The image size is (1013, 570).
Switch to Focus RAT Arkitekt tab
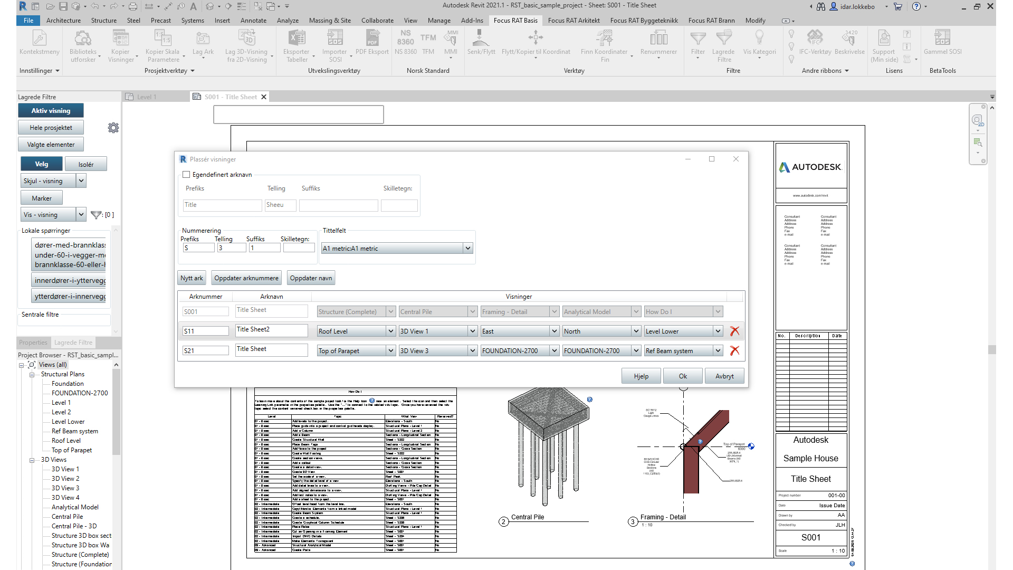point(574,21)
